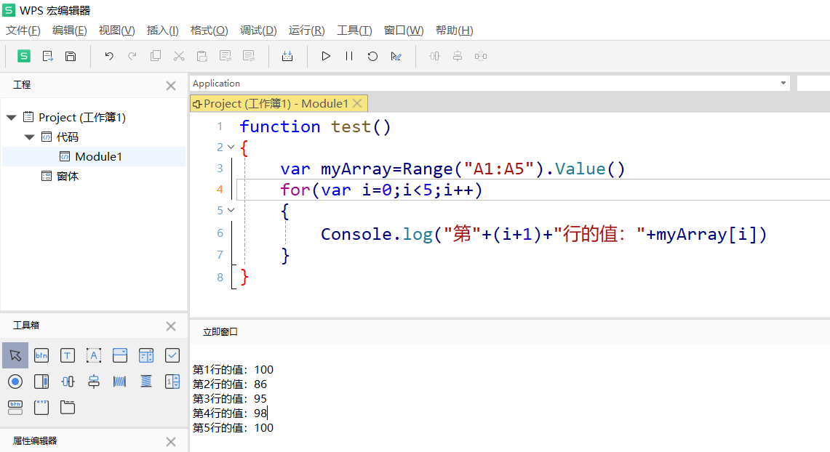Viewport: 830px width, 452px height.
Task: Select the group frame XYZ control in toolbox
Action: [41, 407]
